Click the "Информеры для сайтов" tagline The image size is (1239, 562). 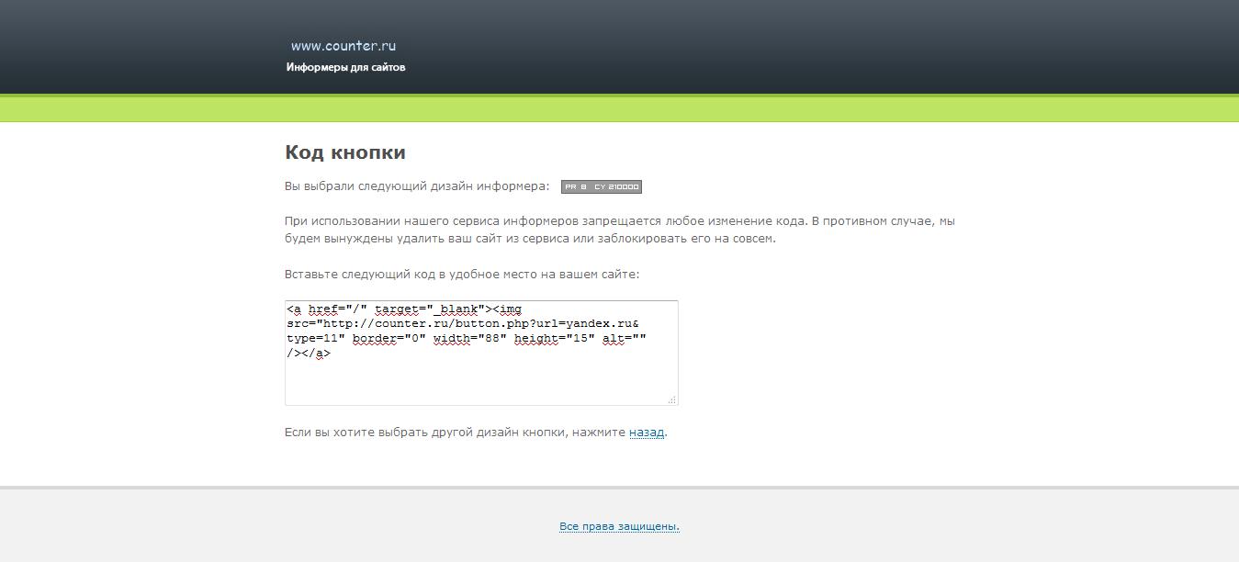[346, 66]
